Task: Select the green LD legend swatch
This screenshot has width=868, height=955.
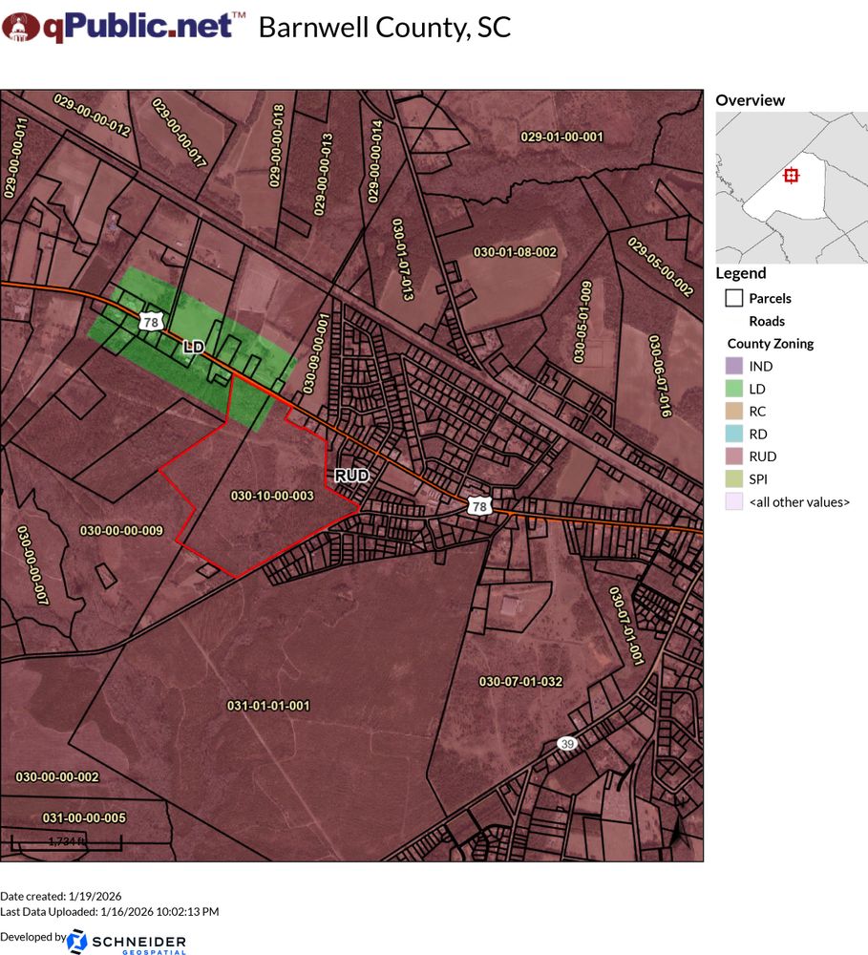Action: pyautogui.click(x=733, y=389)
